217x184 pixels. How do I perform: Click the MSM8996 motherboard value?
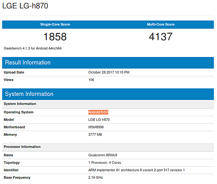pyautogui.click(x=96, y=127)
